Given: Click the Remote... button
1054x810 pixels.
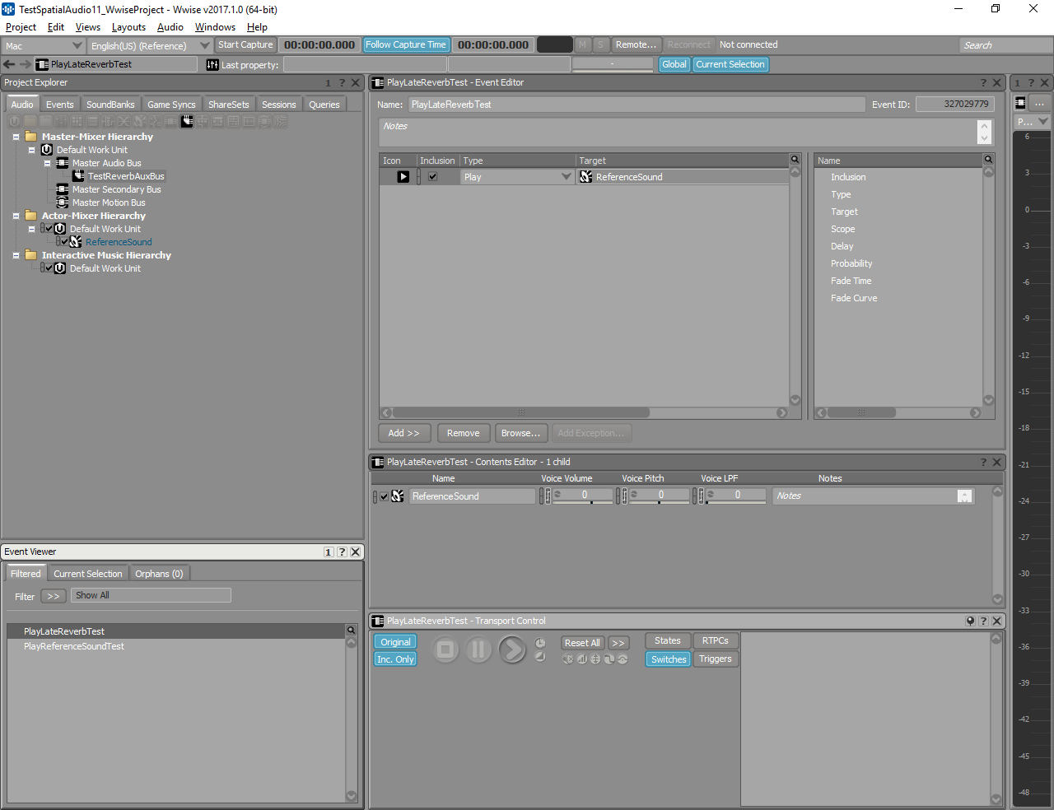Looking at the screenshot, I should coord(636,44).
